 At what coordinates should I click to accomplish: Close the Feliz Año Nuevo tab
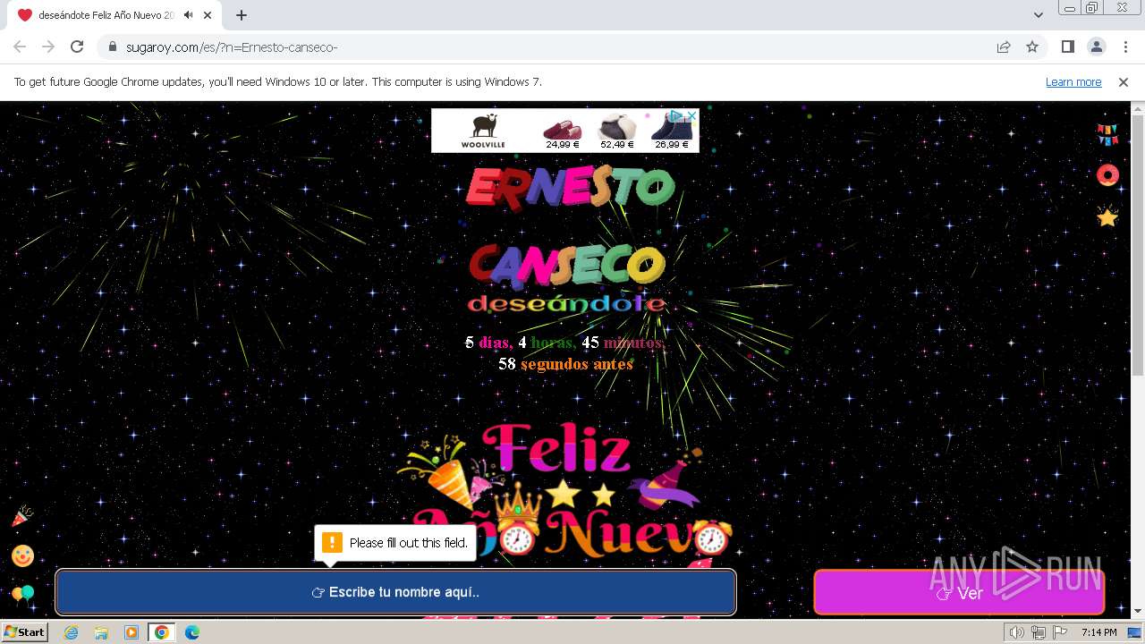point(208,15)
